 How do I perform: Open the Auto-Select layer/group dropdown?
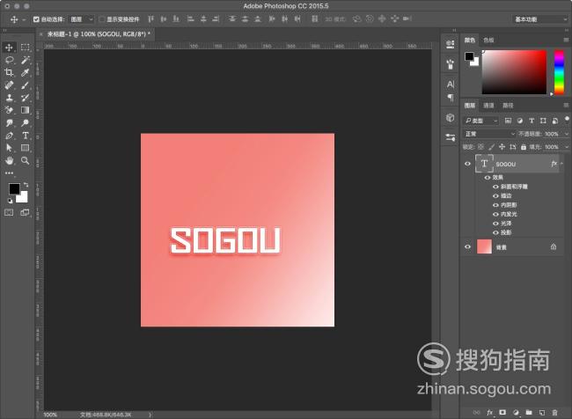[x=82, y=19]
